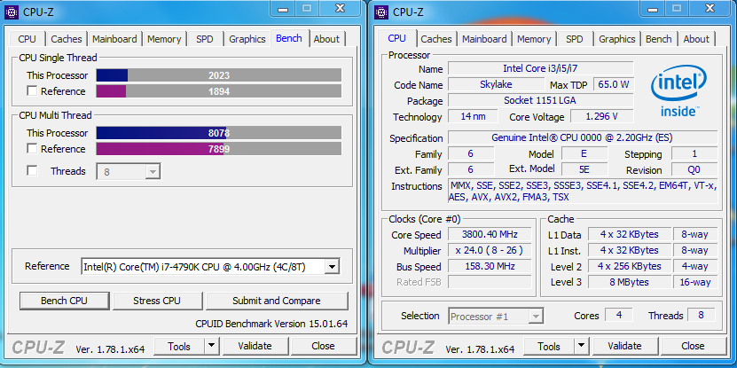Open Mainboard tab in right CPU window
The width and height of the screenshot is (737, 368).
[x=484, y=39]
